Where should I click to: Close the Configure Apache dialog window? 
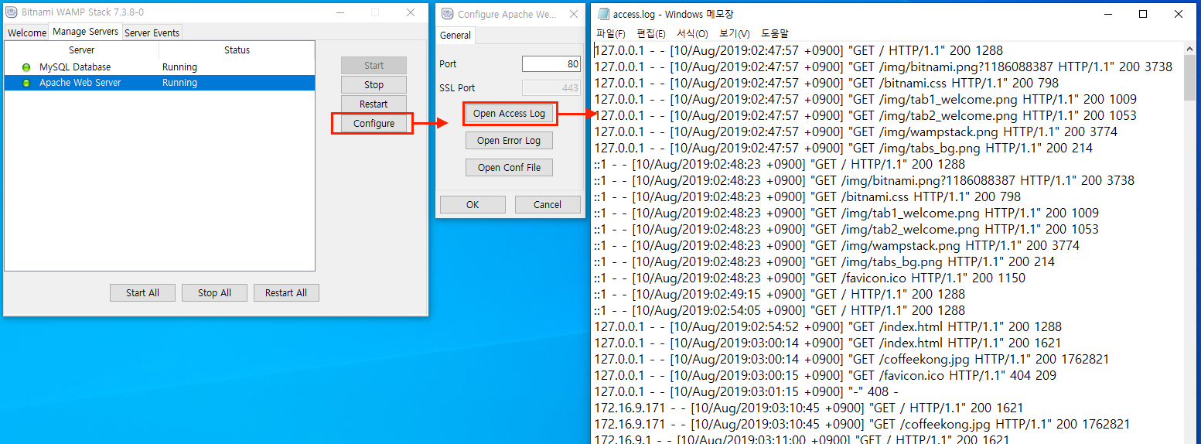573,14
